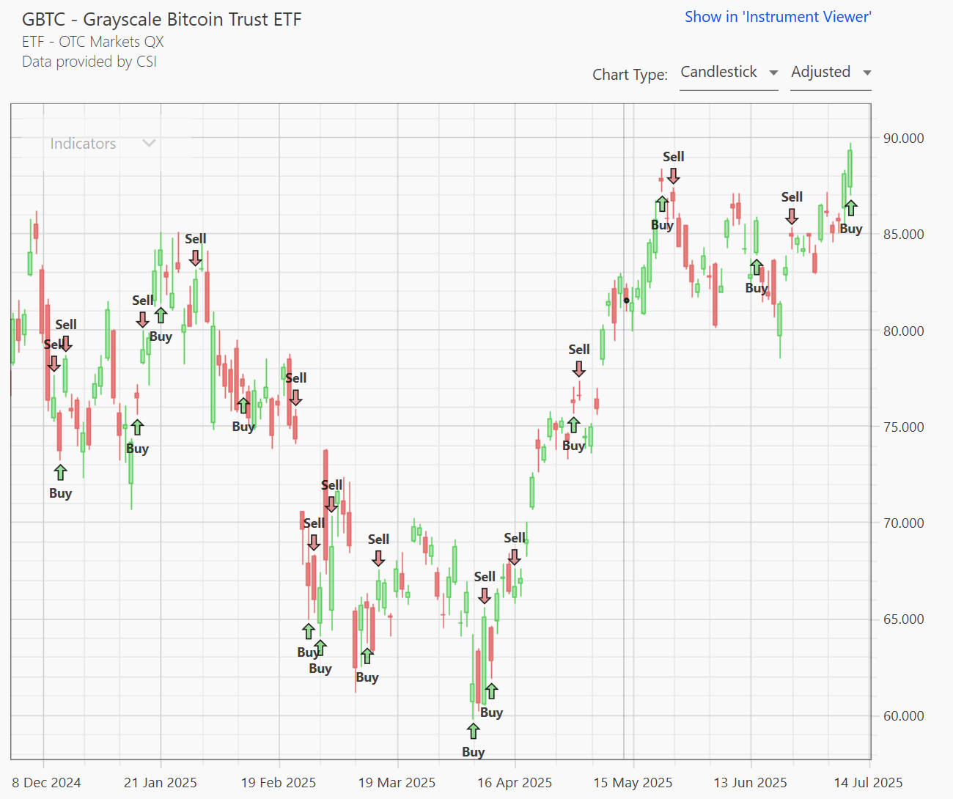Viewport: 953px width, 799px height.
Task: Click the Buy arrow in mid-June near 83
Action: pyautogui.click(x=757, y=267)
